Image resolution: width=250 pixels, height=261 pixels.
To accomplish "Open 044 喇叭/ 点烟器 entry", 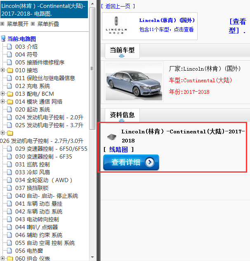I will [36, 227].
